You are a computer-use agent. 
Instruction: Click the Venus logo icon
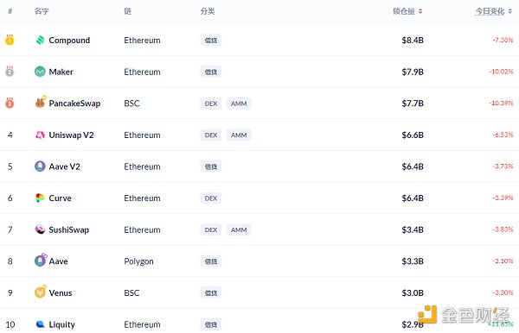41,292
